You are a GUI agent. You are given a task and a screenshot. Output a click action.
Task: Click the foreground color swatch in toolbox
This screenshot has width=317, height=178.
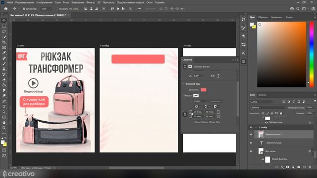[x=2, y=142]
